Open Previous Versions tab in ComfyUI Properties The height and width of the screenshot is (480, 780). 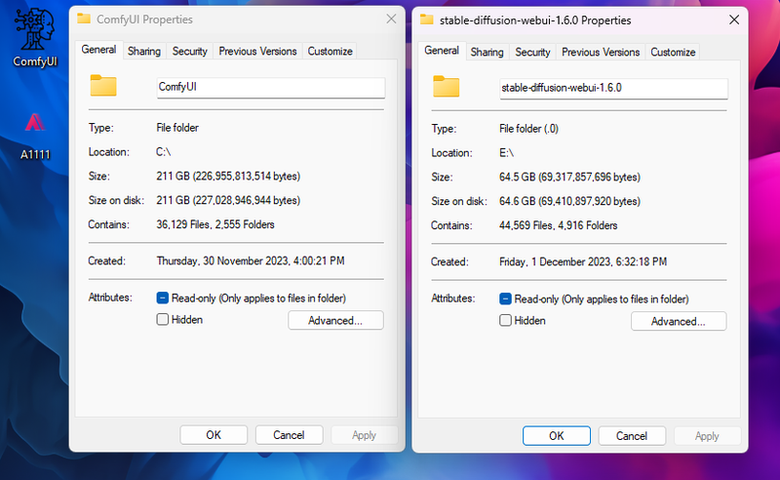[257, 52]
